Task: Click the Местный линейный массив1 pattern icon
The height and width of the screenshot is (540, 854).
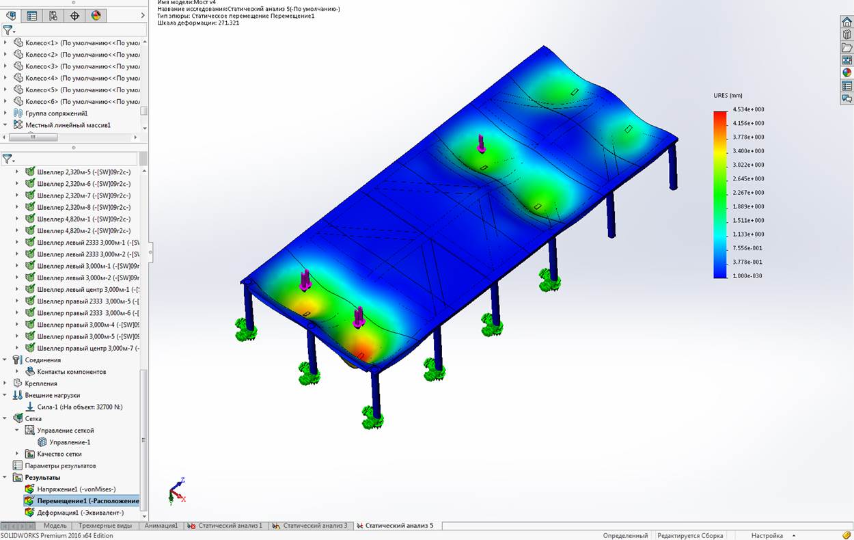Action: tap(18, 125)
